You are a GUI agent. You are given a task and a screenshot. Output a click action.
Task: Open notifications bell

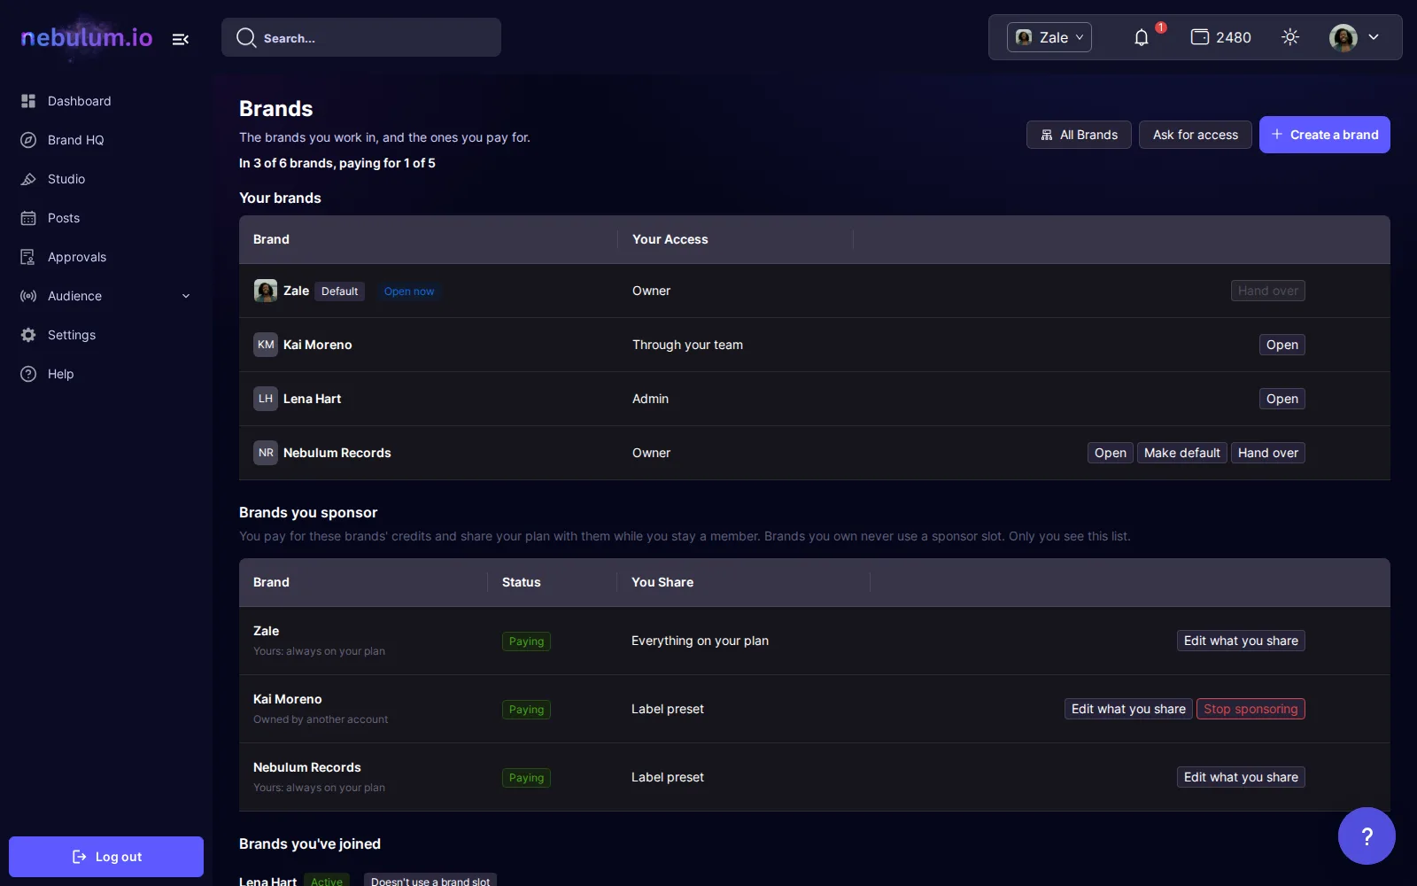click(1142, 37)
